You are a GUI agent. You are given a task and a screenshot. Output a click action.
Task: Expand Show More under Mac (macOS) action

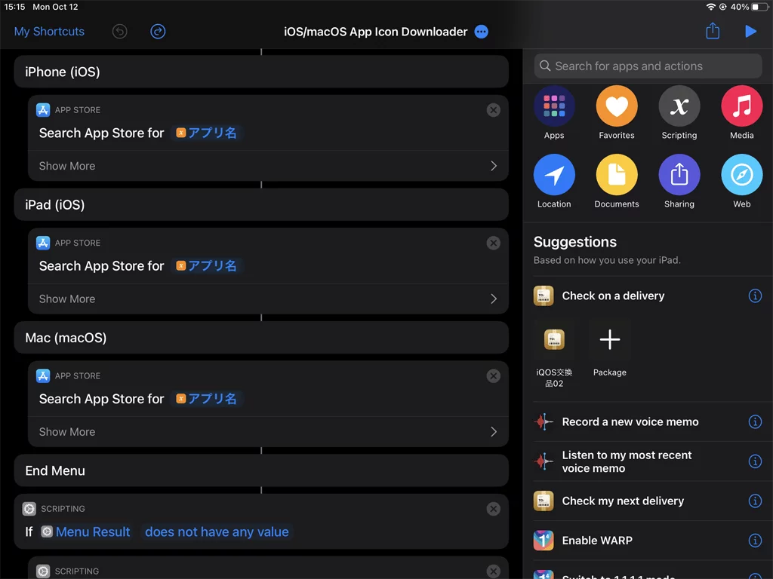point(268,432)
